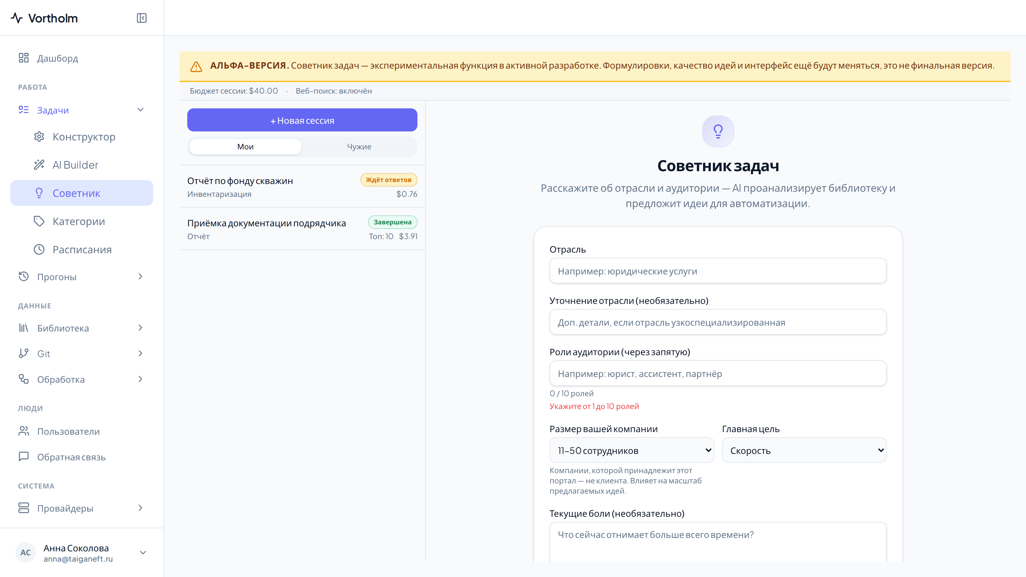
Task: Open the Размер вашей компании dropdown
Action: [632, 450]
